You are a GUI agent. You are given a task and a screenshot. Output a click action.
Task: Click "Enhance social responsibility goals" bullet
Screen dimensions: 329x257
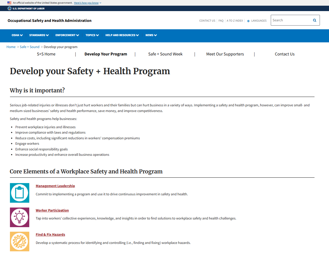click(41, 149)
